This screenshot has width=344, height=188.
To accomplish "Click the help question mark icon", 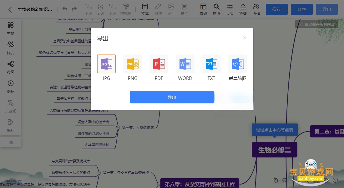I will click(335, 180).
